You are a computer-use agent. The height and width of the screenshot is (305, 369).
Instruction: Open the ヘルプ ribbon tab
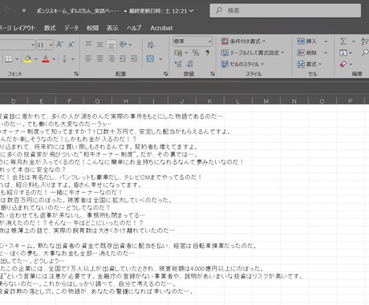(134, 28)
